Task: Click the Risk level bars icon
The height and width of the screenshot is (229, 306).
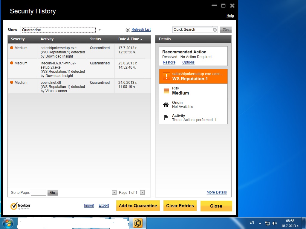Action: [x=166, y=91]
